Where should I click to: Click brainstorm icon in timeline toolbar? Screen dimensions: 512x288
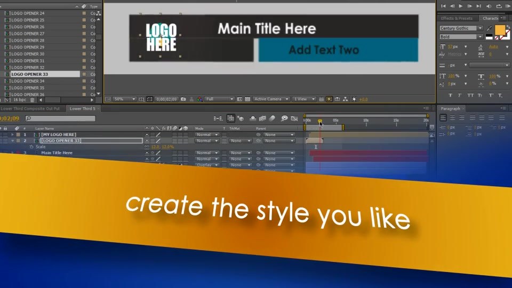pos(284,118)
